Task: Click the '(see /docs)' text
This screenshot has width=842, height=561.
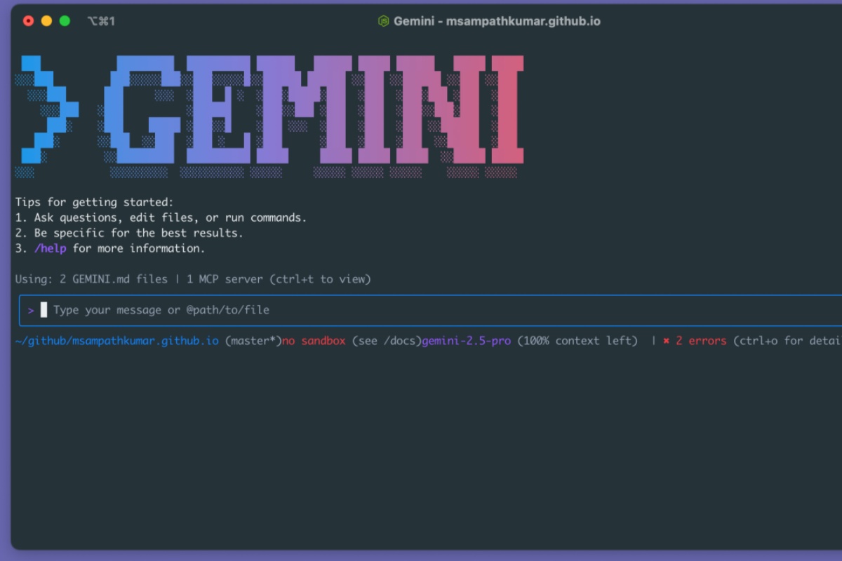Action: pos(387,341)
